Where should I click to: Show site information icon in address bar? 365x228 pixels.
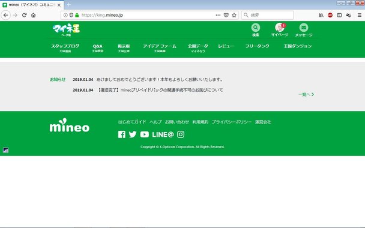tap(65, 15)
